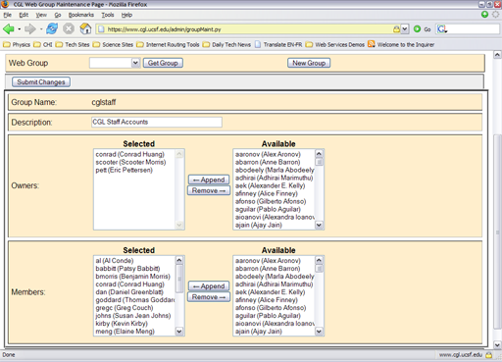Click Append button for Owners

pyautogui.click(x=209, y=180)
